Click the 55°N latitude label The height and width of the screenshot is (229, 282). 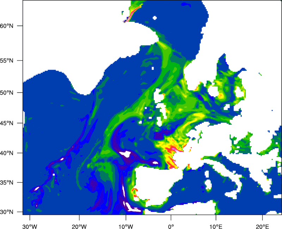(7, 61)
